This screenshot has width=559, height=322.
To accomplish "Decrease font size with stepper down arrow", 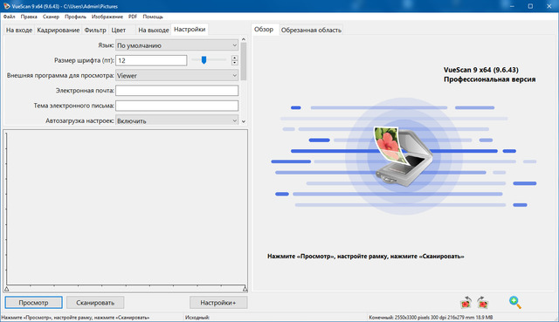I will (x=234, y=63).
